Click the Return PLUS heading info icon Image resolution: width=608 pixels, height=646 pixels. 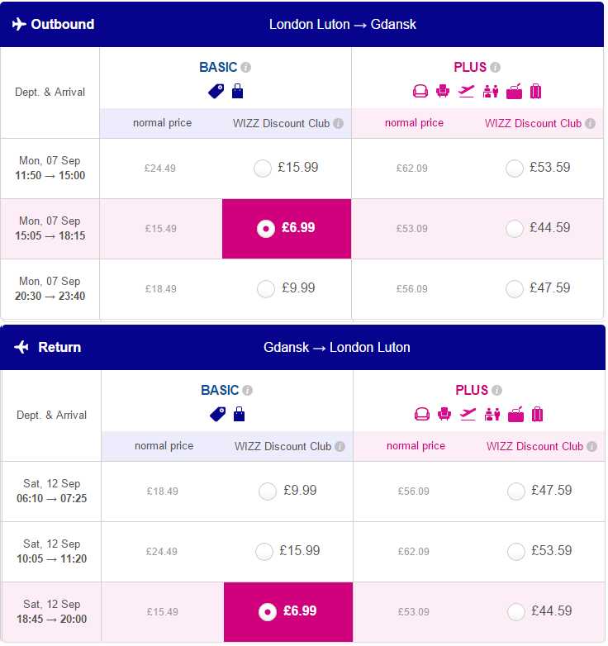coord(497,390)
